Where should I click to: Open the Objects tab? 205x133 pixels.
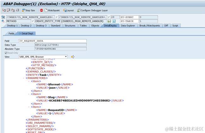95,26
